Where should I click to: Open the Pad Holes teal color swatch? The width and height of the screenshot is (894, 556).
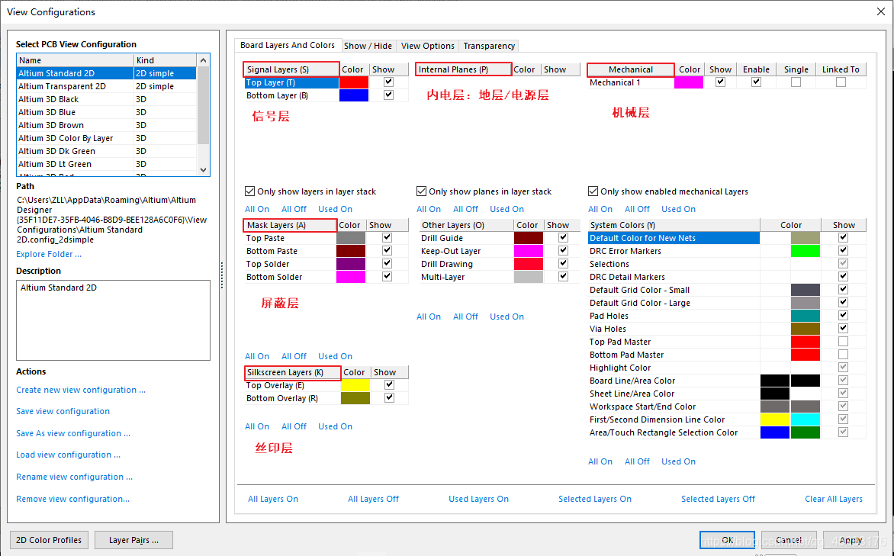805,316
